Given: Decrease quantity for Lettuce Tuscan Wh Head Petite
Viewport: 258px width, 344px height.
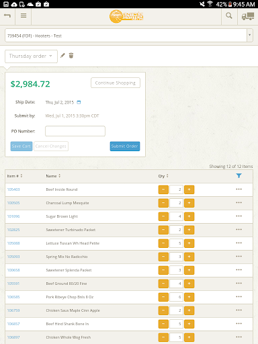Looking at the screenshot, I should coord(163,243).
